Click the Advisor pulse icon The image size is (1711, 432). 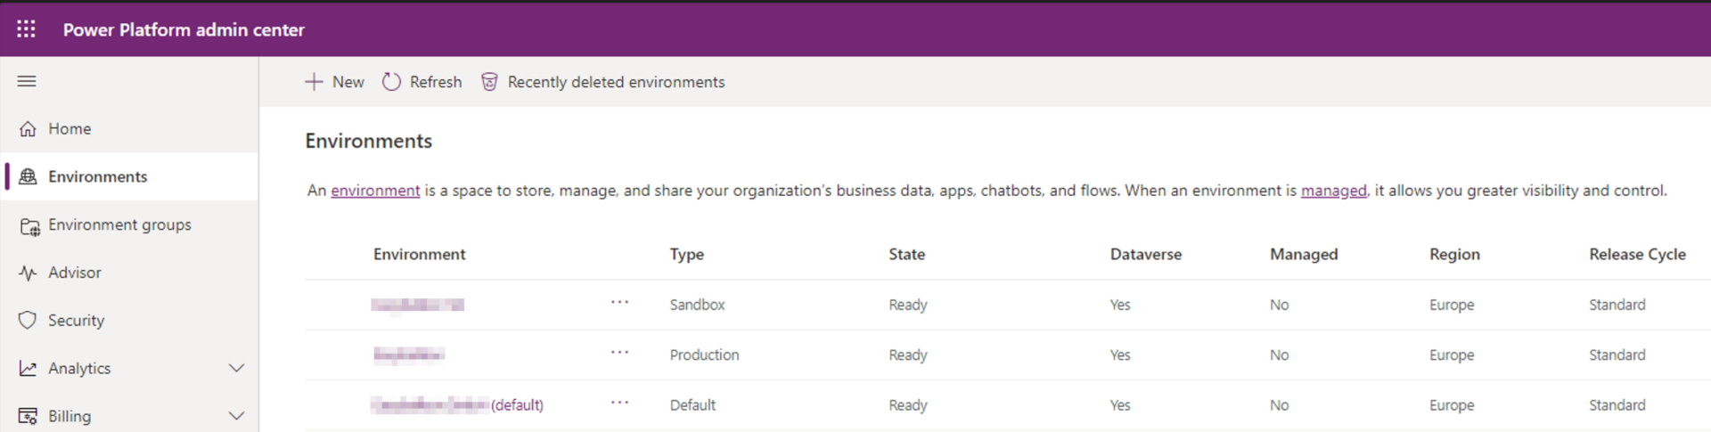(x=28, y=273)
